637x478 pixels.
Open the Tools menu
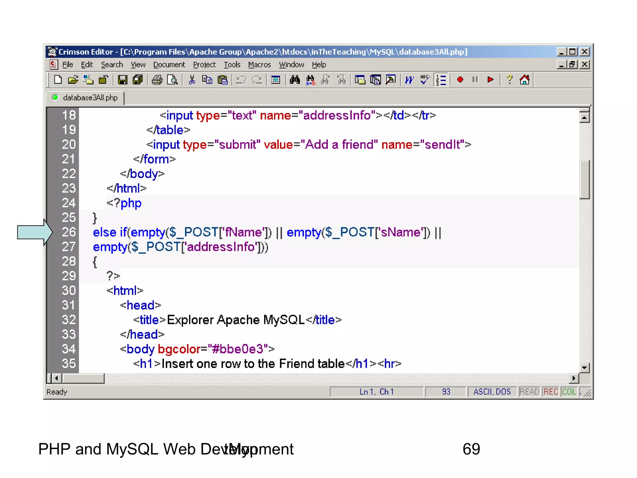click(232, 65)
